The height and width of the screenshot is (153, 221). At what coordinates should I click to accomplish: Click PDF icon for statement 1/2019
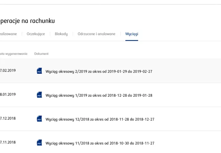(39, 95)
